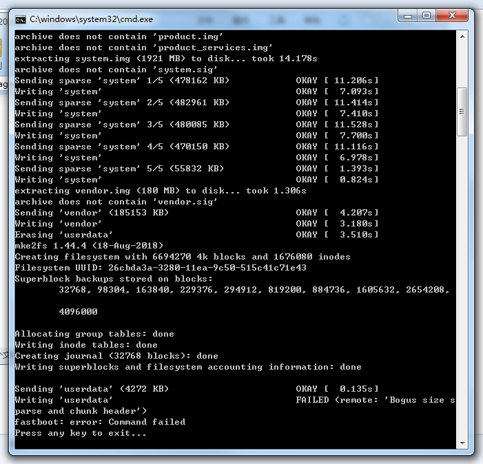483x464 pixels.
Task: Click "parse and chunk header')" line
Action: (81, 411)
